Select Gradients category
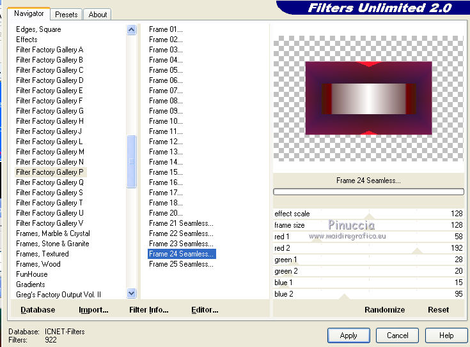 [x=31, y=284]
